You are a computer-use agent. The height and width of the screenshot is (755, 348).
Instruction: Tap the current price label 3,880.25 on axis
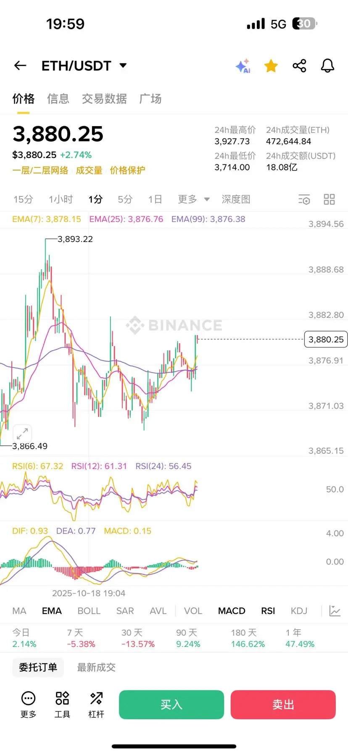[x=326, y=339]
